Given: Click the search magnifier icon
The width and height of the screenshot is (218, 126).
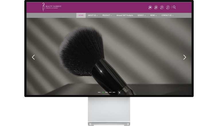Looking at the screenshot, I should pos(174,7).
